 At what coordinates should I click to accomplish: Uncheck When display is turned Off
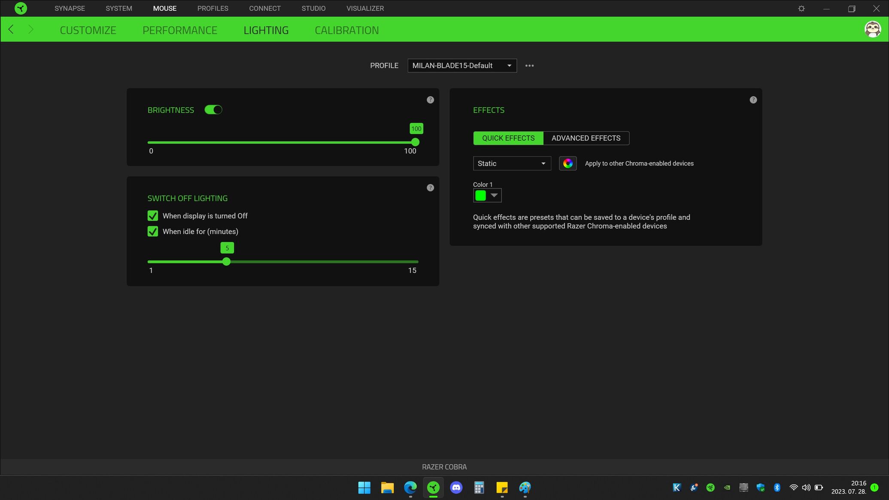153,216
